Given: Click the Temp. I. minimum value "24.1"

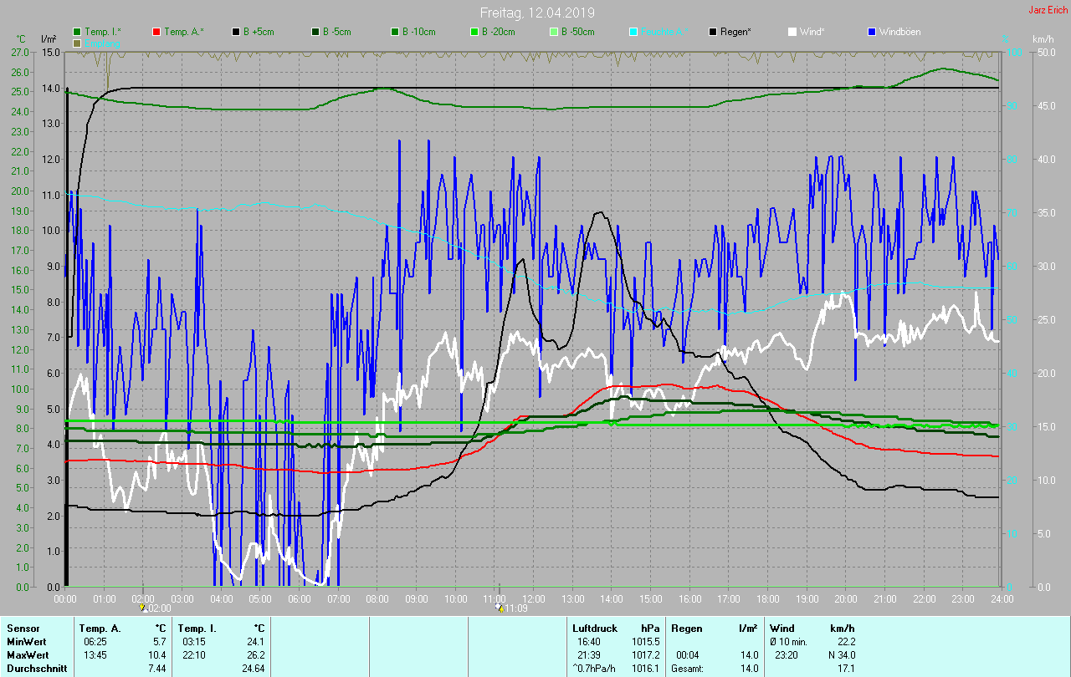Looking at the screenshot, I should pos(254,641).
